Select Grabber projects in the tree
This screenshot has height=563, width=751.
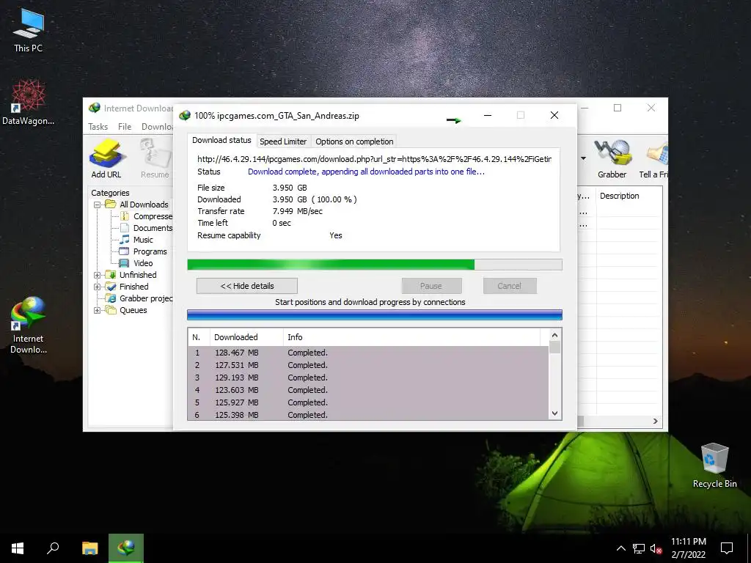point(139,298)
